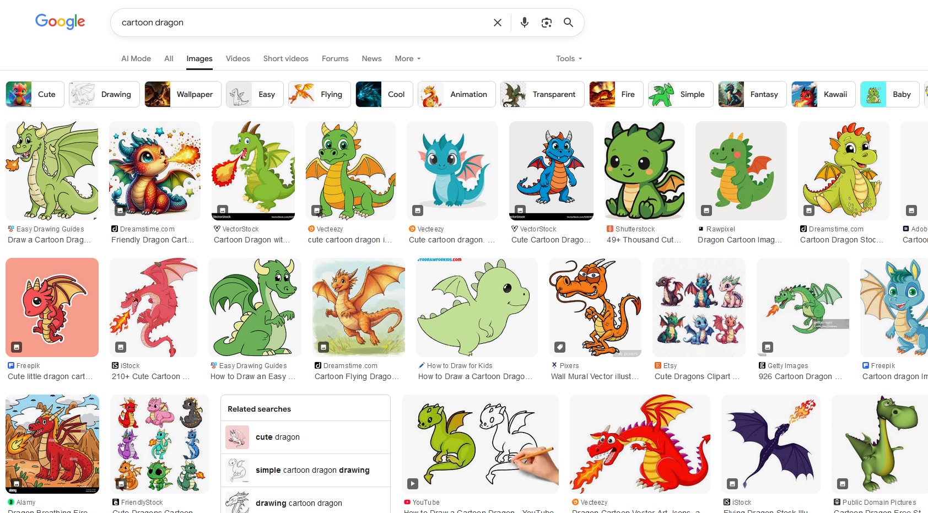Click the magnifying glass search button
Viewport: 928px width, 513px height.
(x=568, y=23)
